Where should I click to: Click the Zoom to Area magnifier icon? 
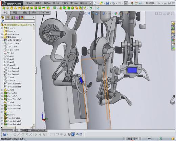pyautogui.click(x=85, y=14)
